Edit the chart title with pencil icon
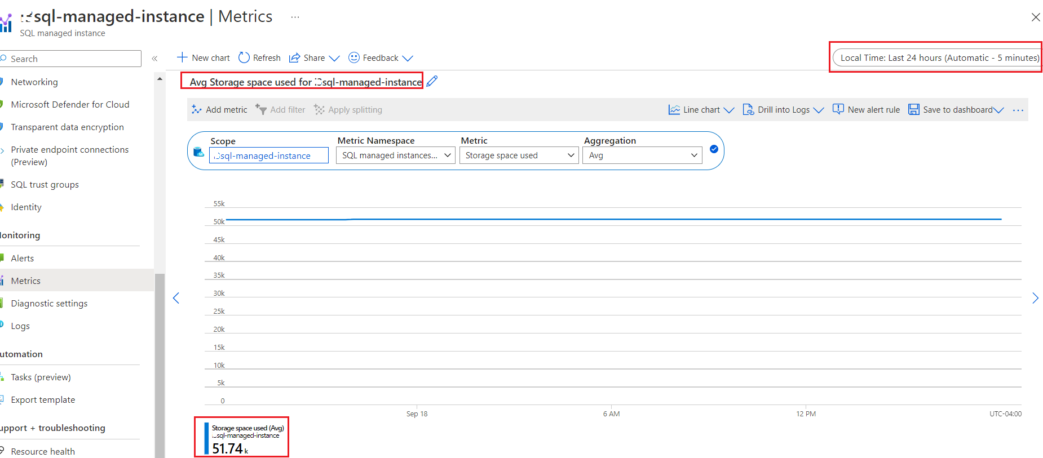 tap(432, 82)
